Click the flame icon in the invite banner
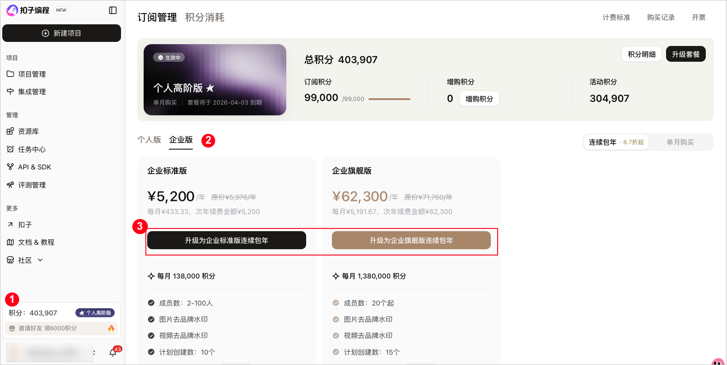This screenshot has width=727, height=365. point(111,328)
